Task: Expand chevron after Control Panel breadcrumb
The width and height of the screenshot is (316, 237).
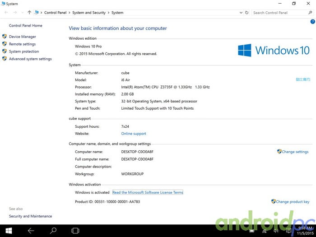Action: coord(70,13)
